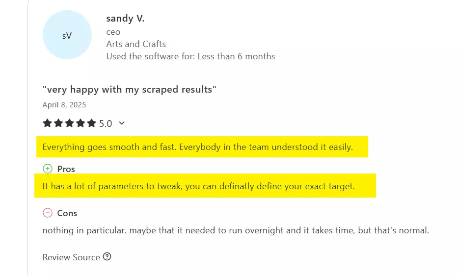Click the sV avatar circle
This screenshot has height=275, width=458.
[x=67, y=35]
